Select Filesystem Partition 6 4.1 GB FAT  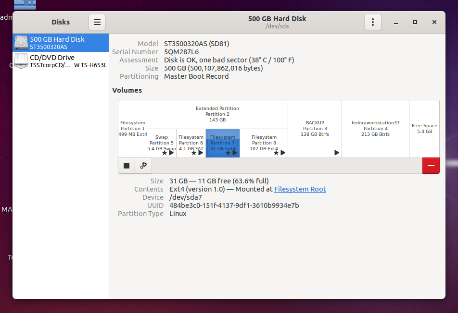(x=191, y=143)
